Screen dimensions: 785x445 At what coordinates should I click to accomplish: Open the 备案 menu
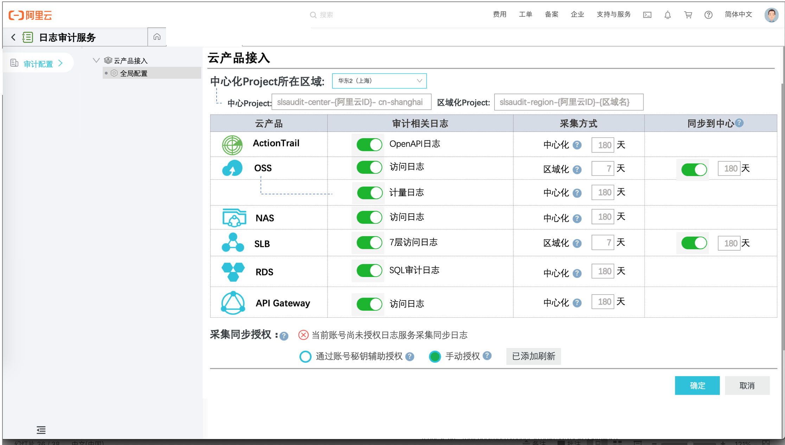click(551, 14)
